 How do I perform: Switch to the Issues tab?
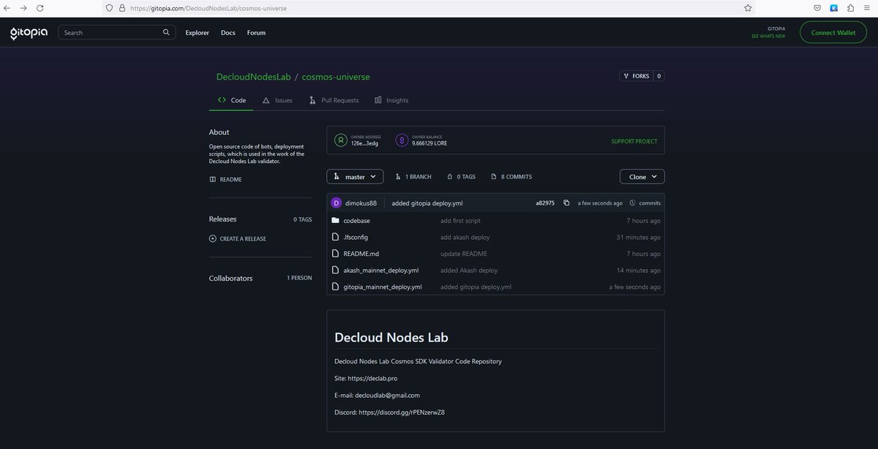pyautogui.click(x=278, y=100)
